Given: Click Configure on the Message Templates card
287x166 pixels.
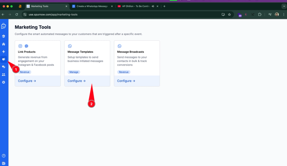Looking at the screenshot, I should tap(77, 81).
